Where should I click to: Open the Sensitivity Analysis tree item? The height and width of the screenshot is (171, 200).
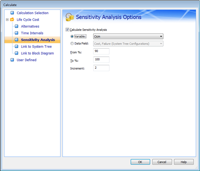pos(38,40)
